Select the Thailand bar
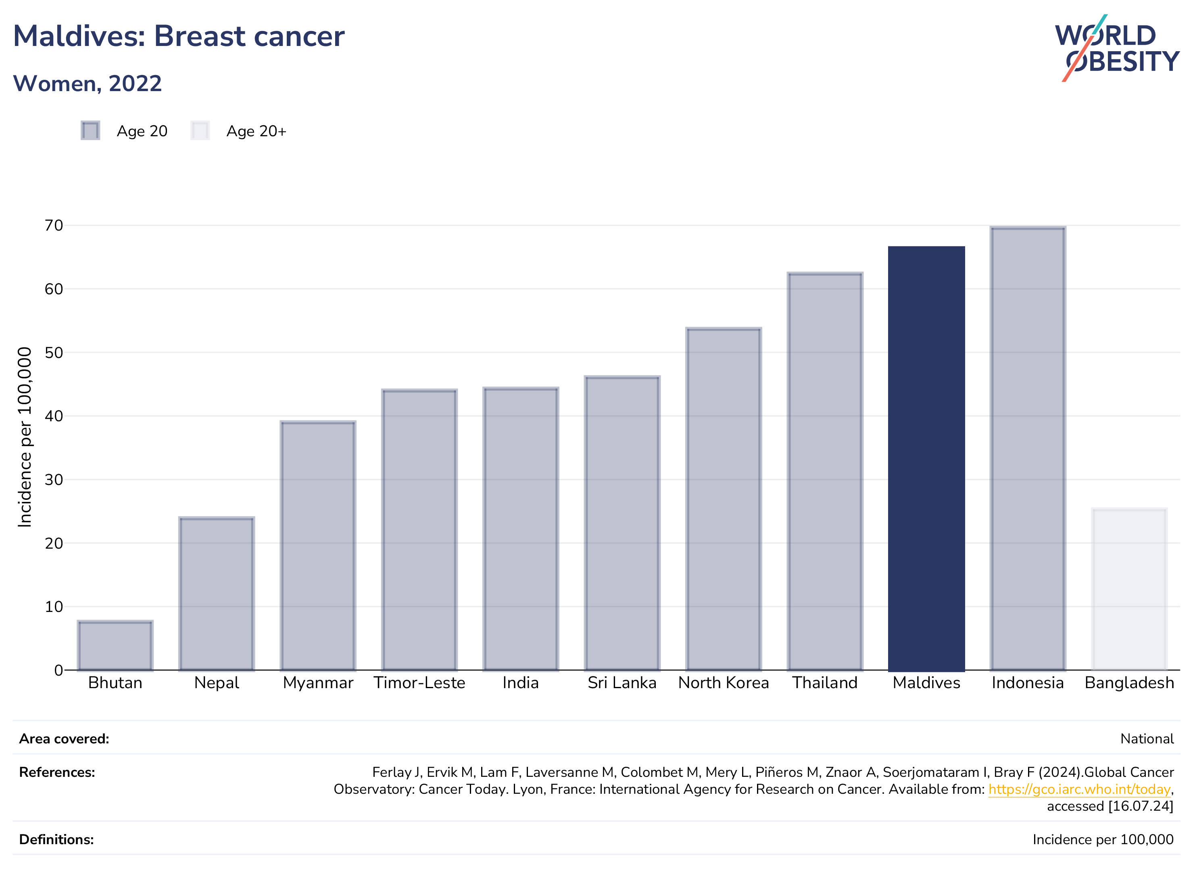Image resolution: width=1193 pixels, height=876 pixels. click(x=825, y=471)
